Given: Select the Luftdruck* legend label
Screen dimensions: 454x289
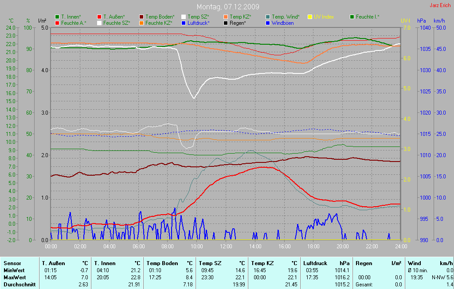Looking at the screenshot, I should [198, 23].
